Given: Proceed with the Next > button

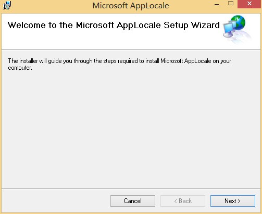Looking at the screenshot, I should 233,201.
